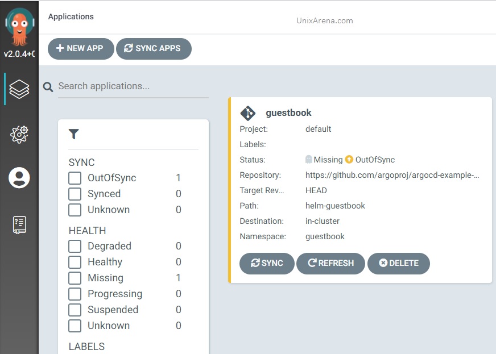Click the 'default' project value
This screenshot has width=496, height=354.
[318, 129]
